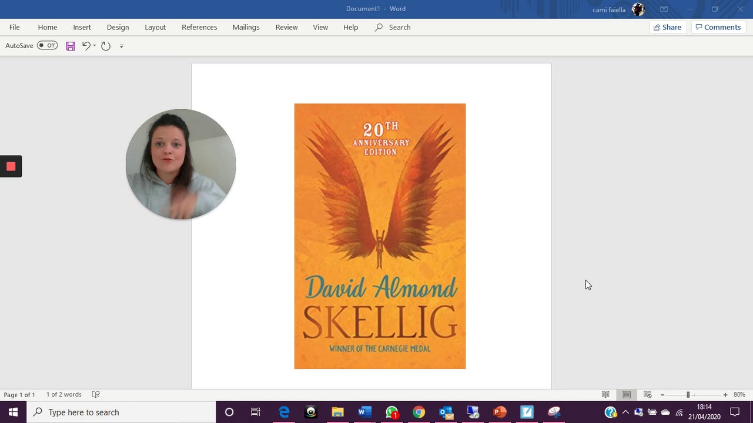Click the Share button

pos(668,27)
